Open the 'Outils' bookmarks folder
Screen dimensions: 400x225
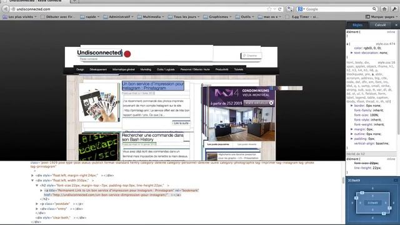[x=244, y=17]
